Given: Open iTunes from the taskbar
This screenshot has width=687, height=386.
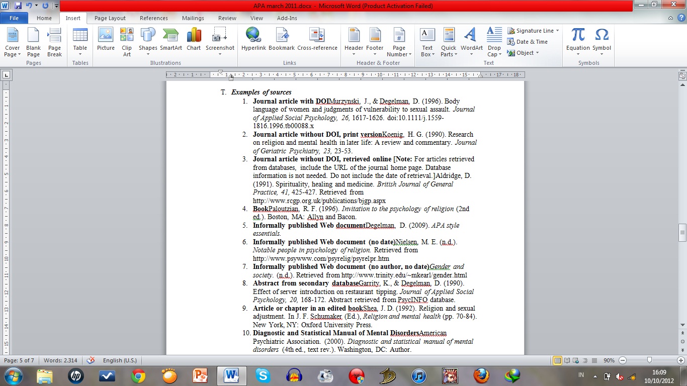Looking at the screenshot, I should (x=419, y=375).
